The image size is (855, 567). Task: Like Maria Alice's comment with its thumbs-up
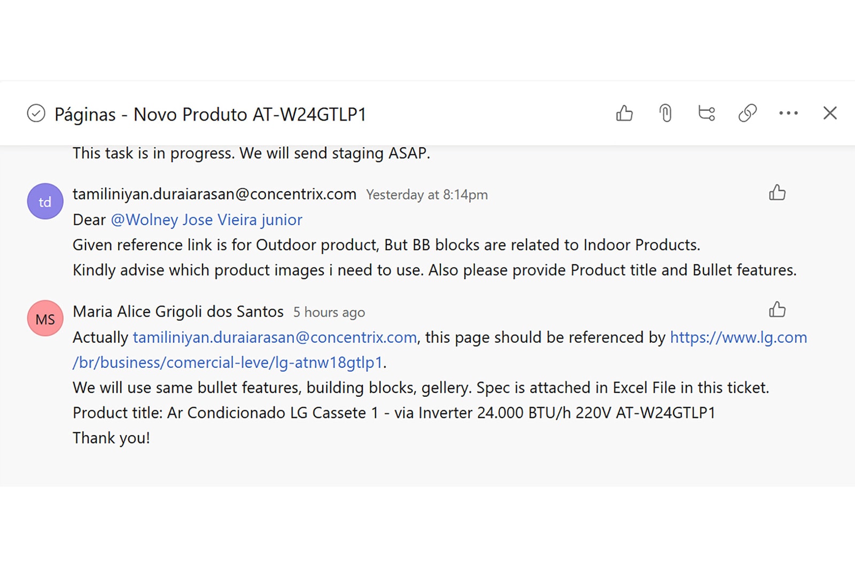(x=777, y=309)
